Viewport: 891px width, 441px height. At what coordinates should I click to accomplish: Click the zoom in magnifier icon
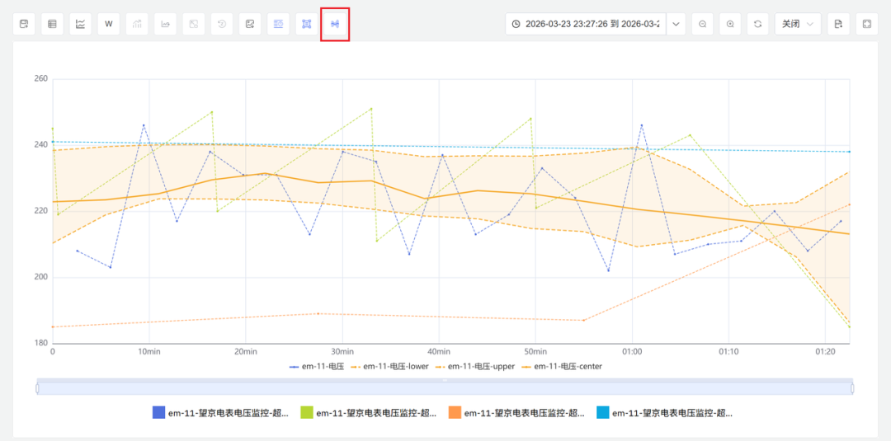point(730,24)
